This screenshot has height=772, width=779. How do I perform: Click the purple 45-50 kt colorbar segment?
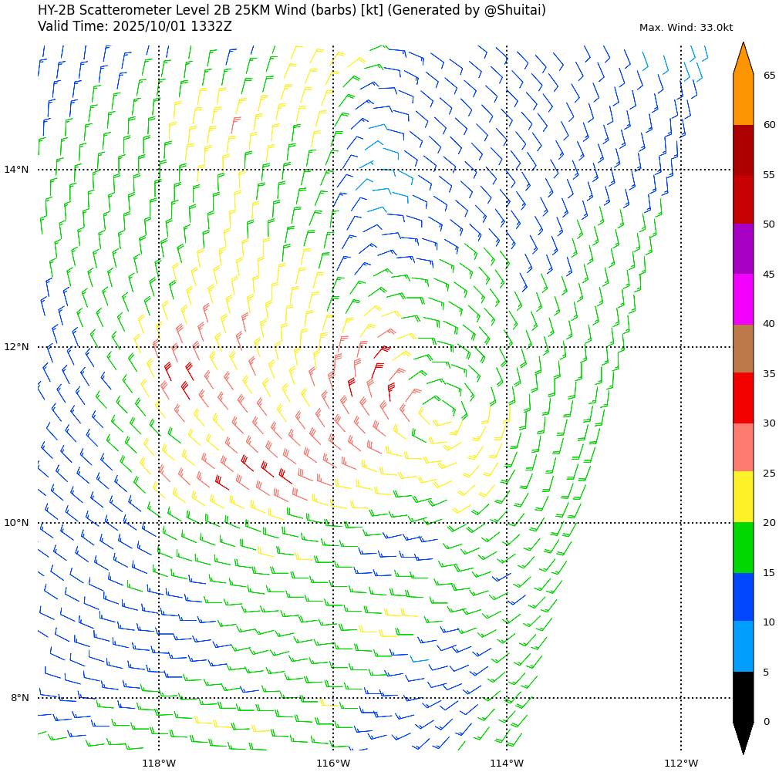743,249
